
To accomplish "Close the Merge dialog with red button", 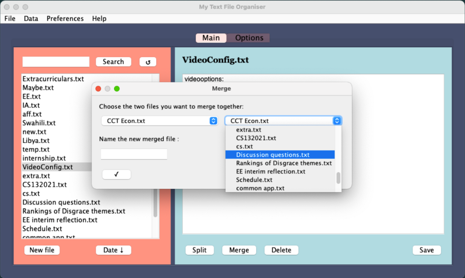I will (98, 89).
